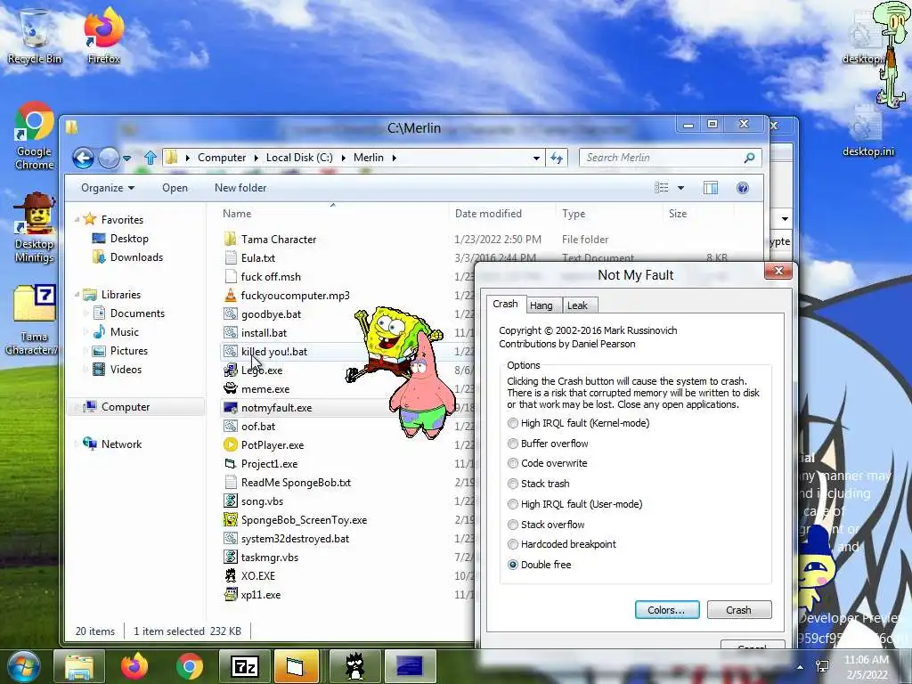Click the Forward arrow in Explorer
The height and width of the screenshot is (684, 912).
[x=108, y=158]
